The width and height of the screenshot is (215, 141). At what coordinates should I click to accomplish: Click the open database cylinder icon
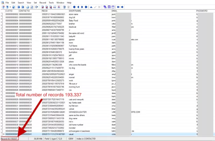pyautogui.click(x=7, y=7)
